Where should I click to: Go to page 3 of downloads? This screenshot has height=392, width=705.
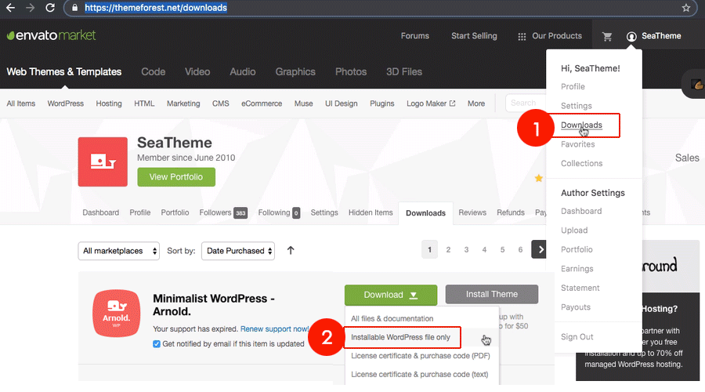(x=466, y=250)
